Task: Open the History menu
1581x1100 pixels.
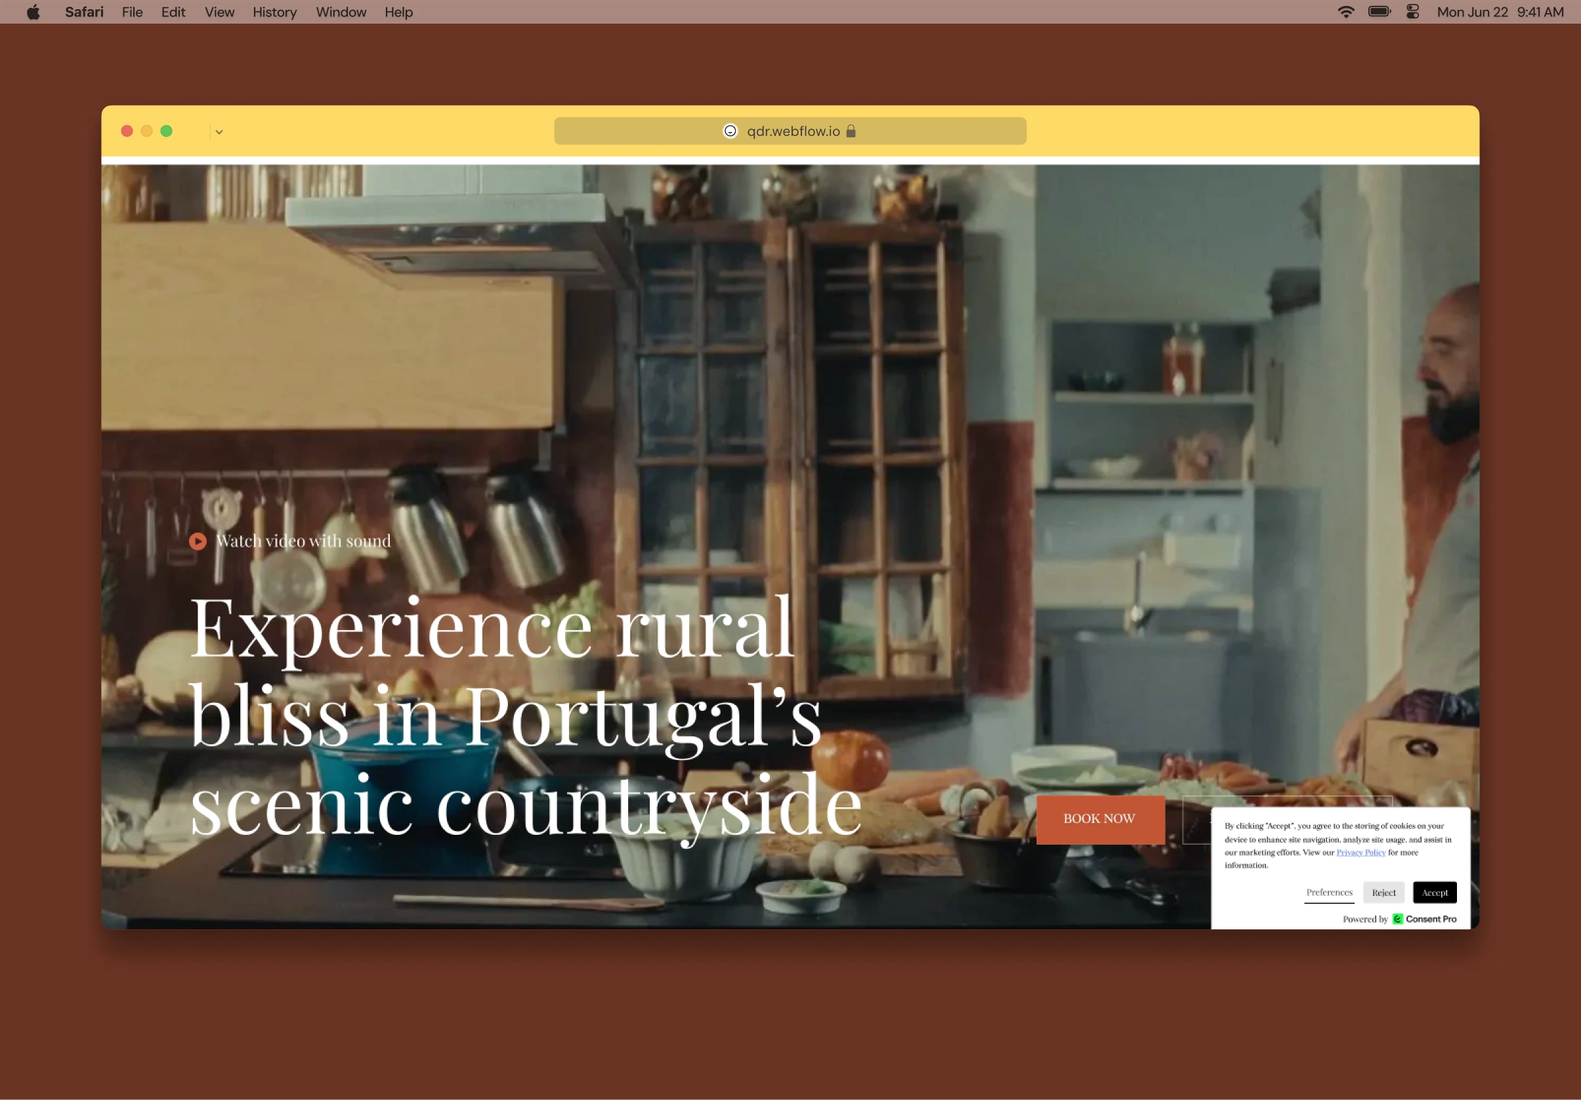Action: tap(274, 12)
